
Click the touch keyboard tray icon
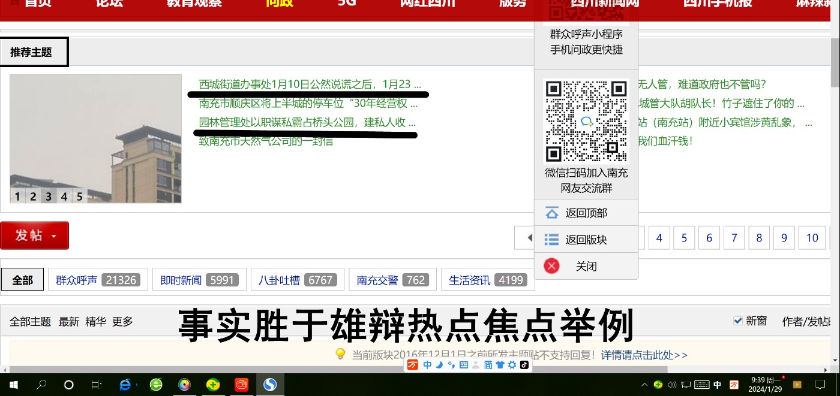pyautogui.click(x=701, y=385)
